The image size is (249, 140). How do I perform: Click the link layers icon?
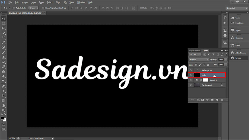[x=192, y=100]
